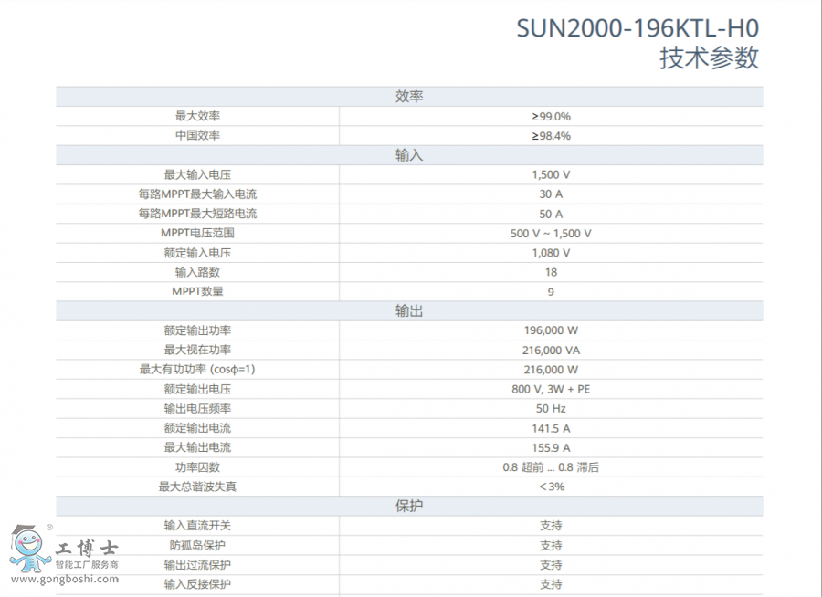This screenshot has height=597, width=822.
Task: Click the 中国效率 value ≥98.4%
Action: 551,135
